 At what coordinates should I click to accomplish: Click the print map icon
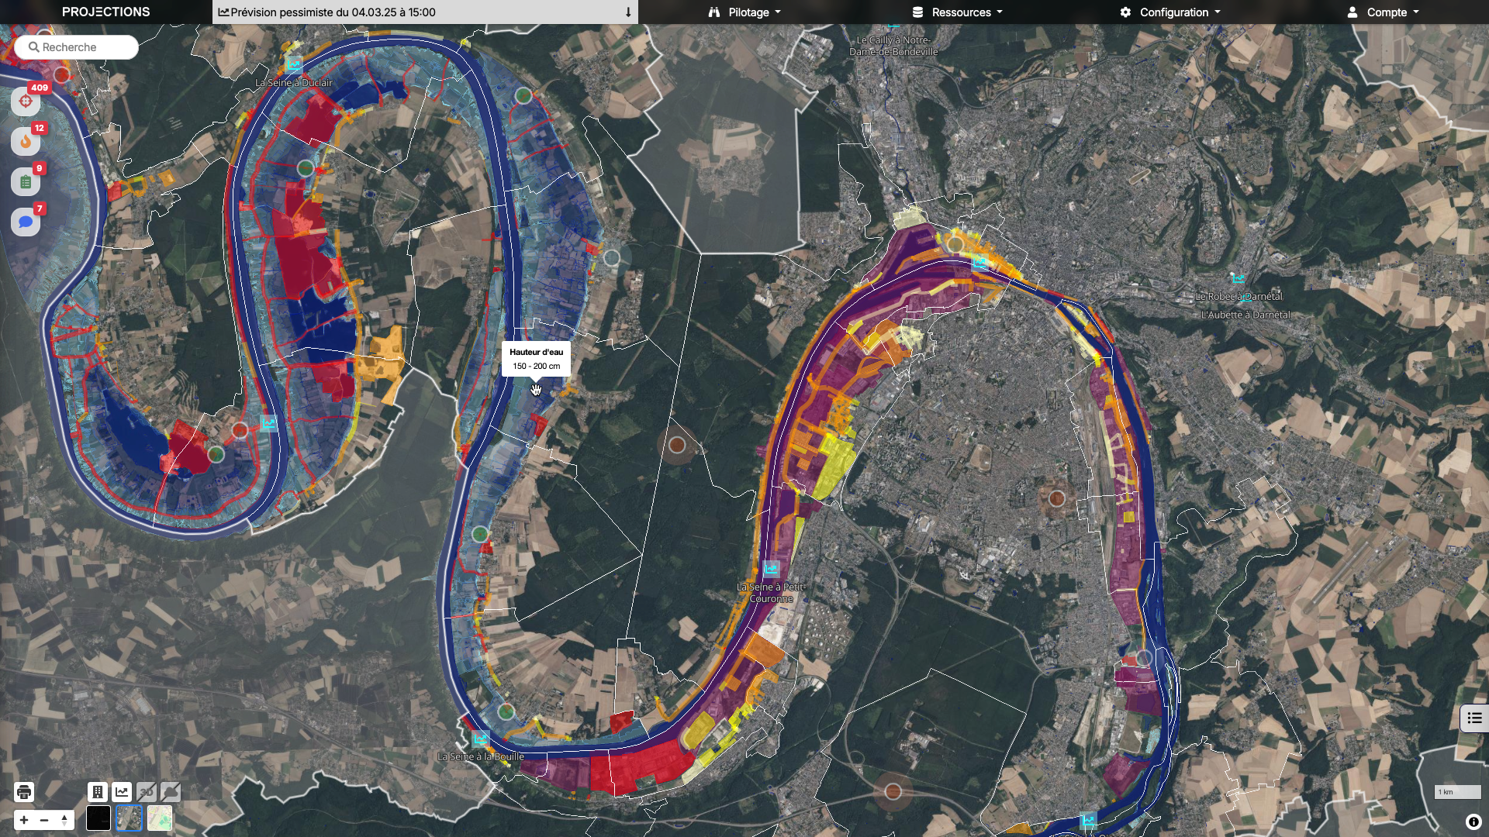coord(24,792)
